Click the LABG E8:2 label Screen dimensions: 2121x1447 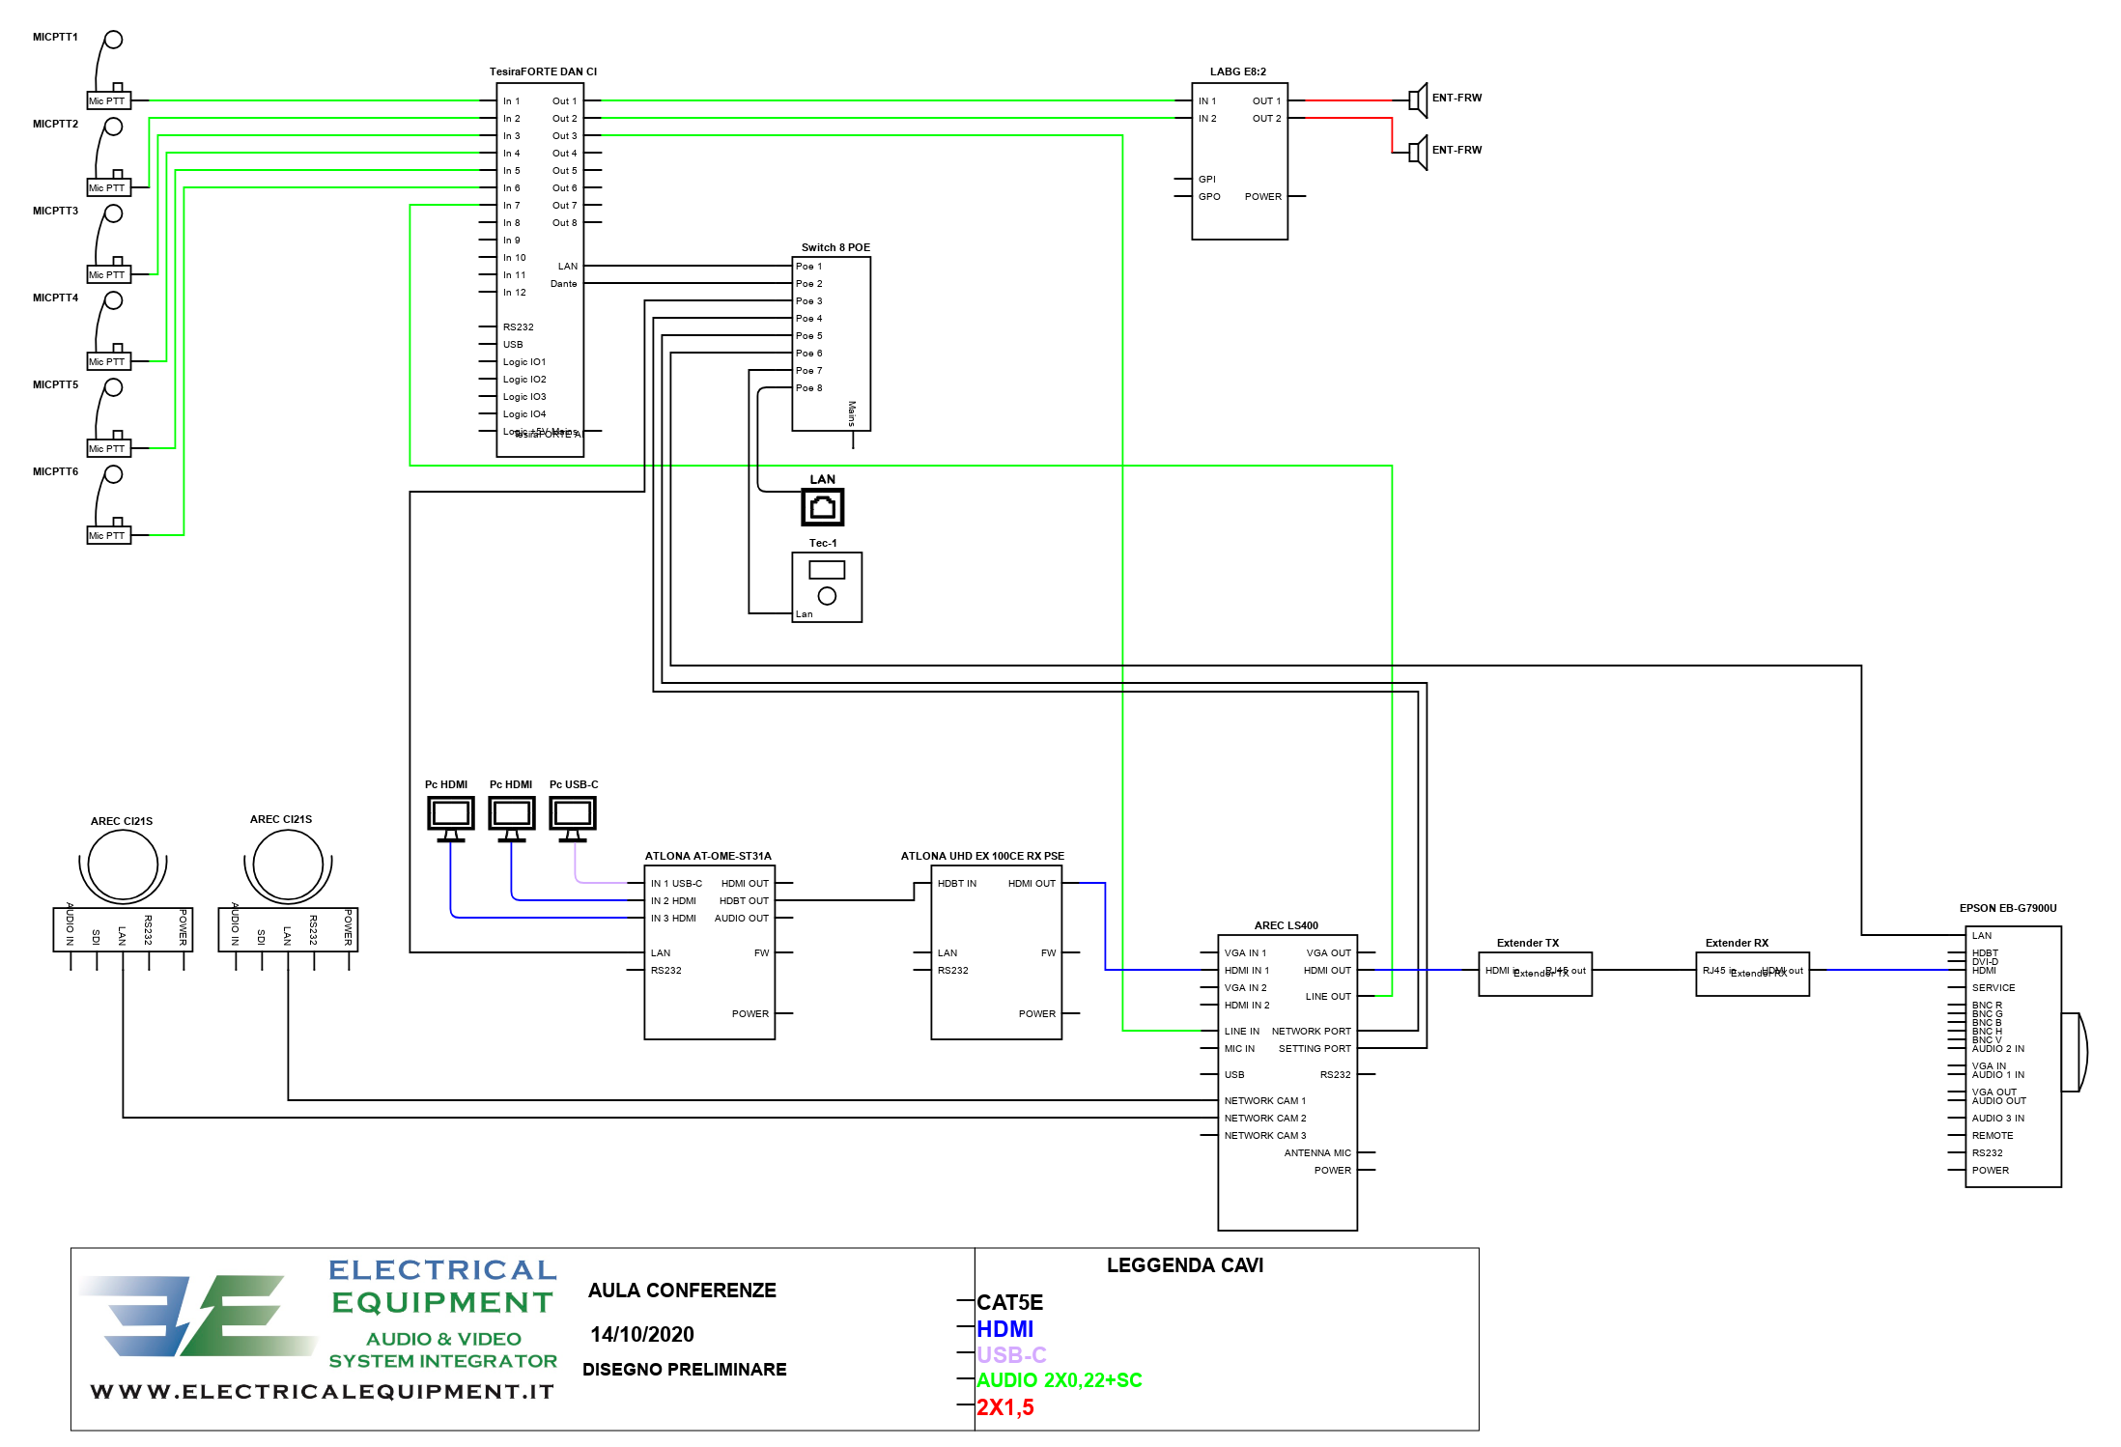click(1238, 71)
